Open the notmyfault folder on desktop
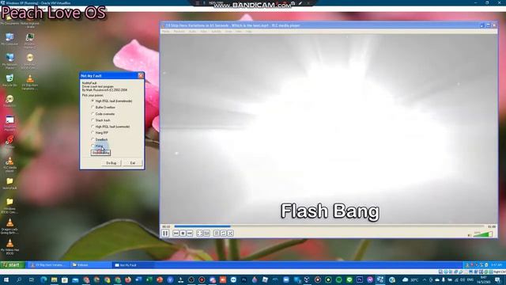 point(9,184)
